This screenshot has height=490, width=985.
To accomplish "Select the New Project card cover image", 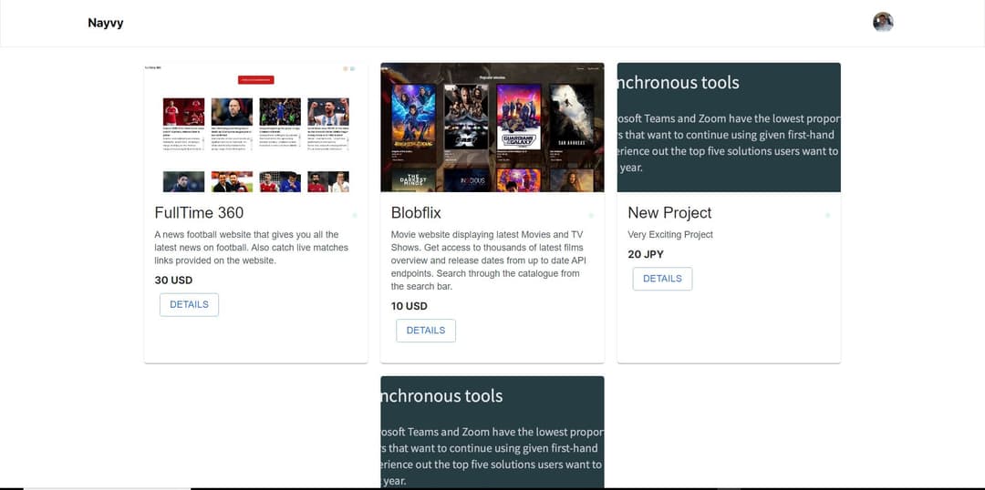I will [x=729, y=128].
